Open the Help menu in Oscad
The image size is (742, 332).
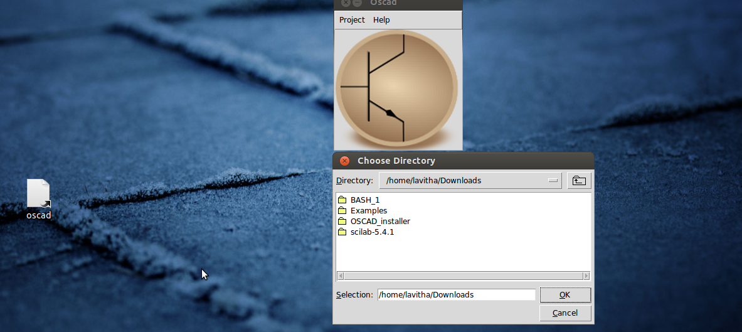click(x=381, y=20)
